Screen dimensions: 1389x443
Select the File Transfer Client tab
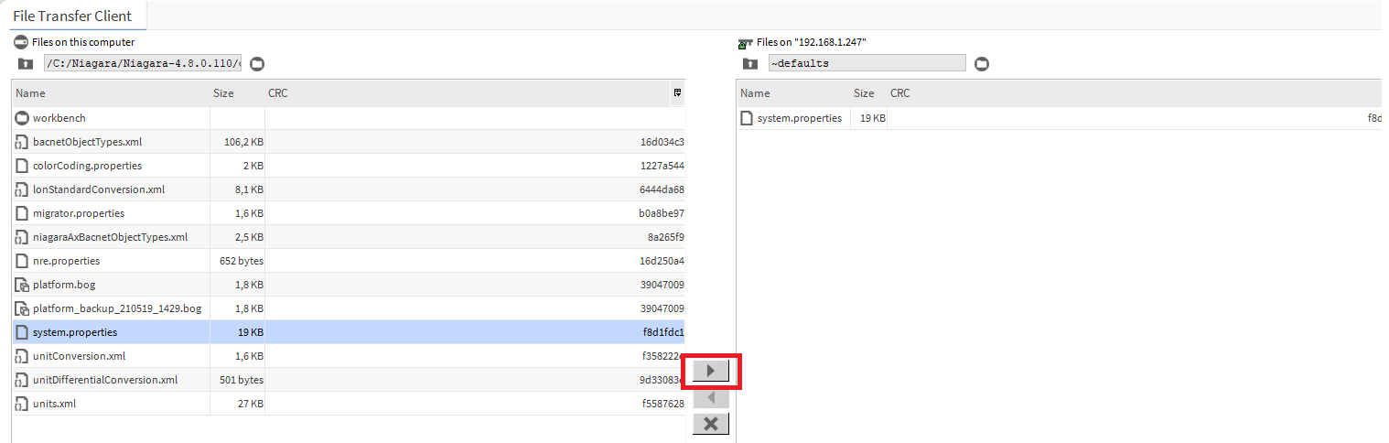pyautogui.click(x=72, y=16)
